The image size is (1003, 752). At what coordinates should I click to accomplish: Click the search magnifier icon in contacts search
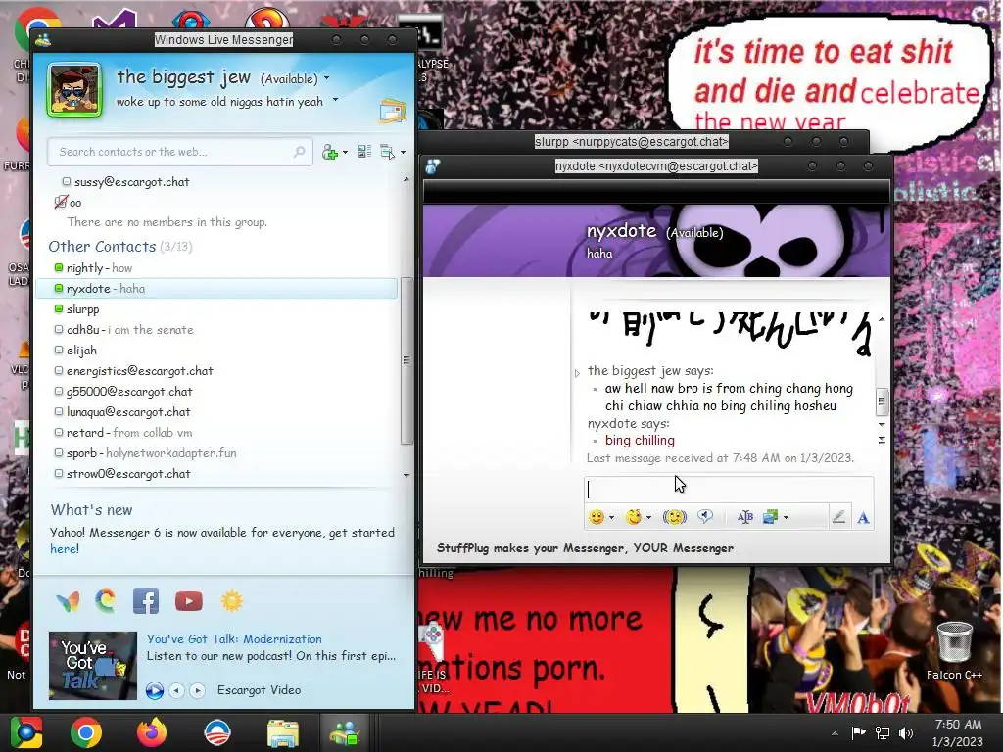click(300, 152)
